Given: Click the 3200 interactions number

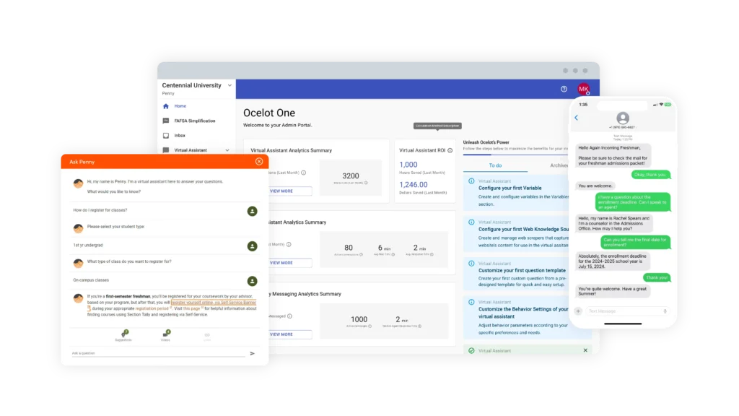Looking at the screenshot, I should [x=351, y=176].
